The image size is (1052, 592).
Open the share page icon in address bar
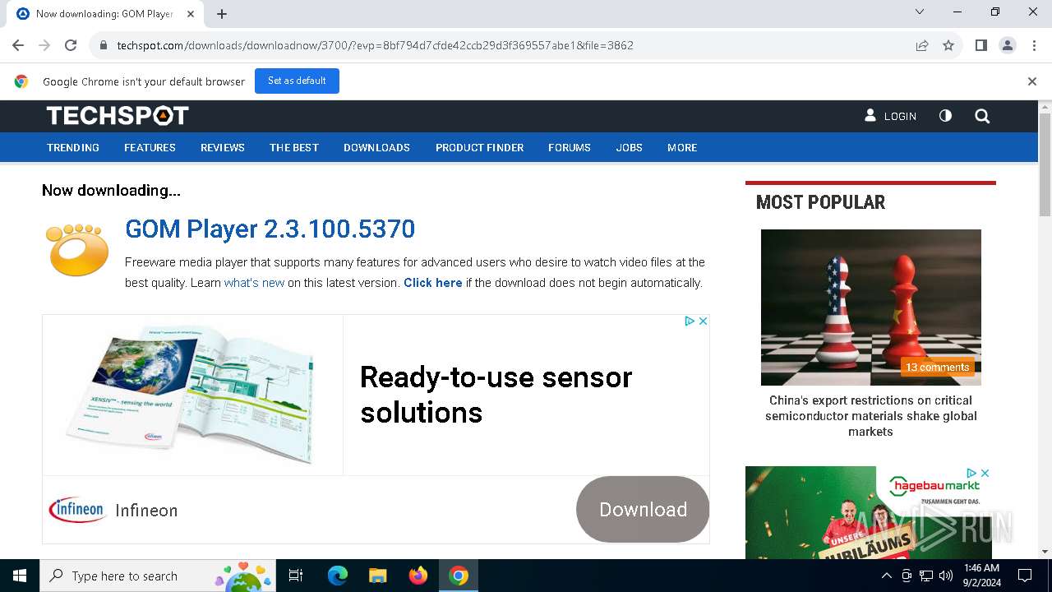tap(922, 45)
